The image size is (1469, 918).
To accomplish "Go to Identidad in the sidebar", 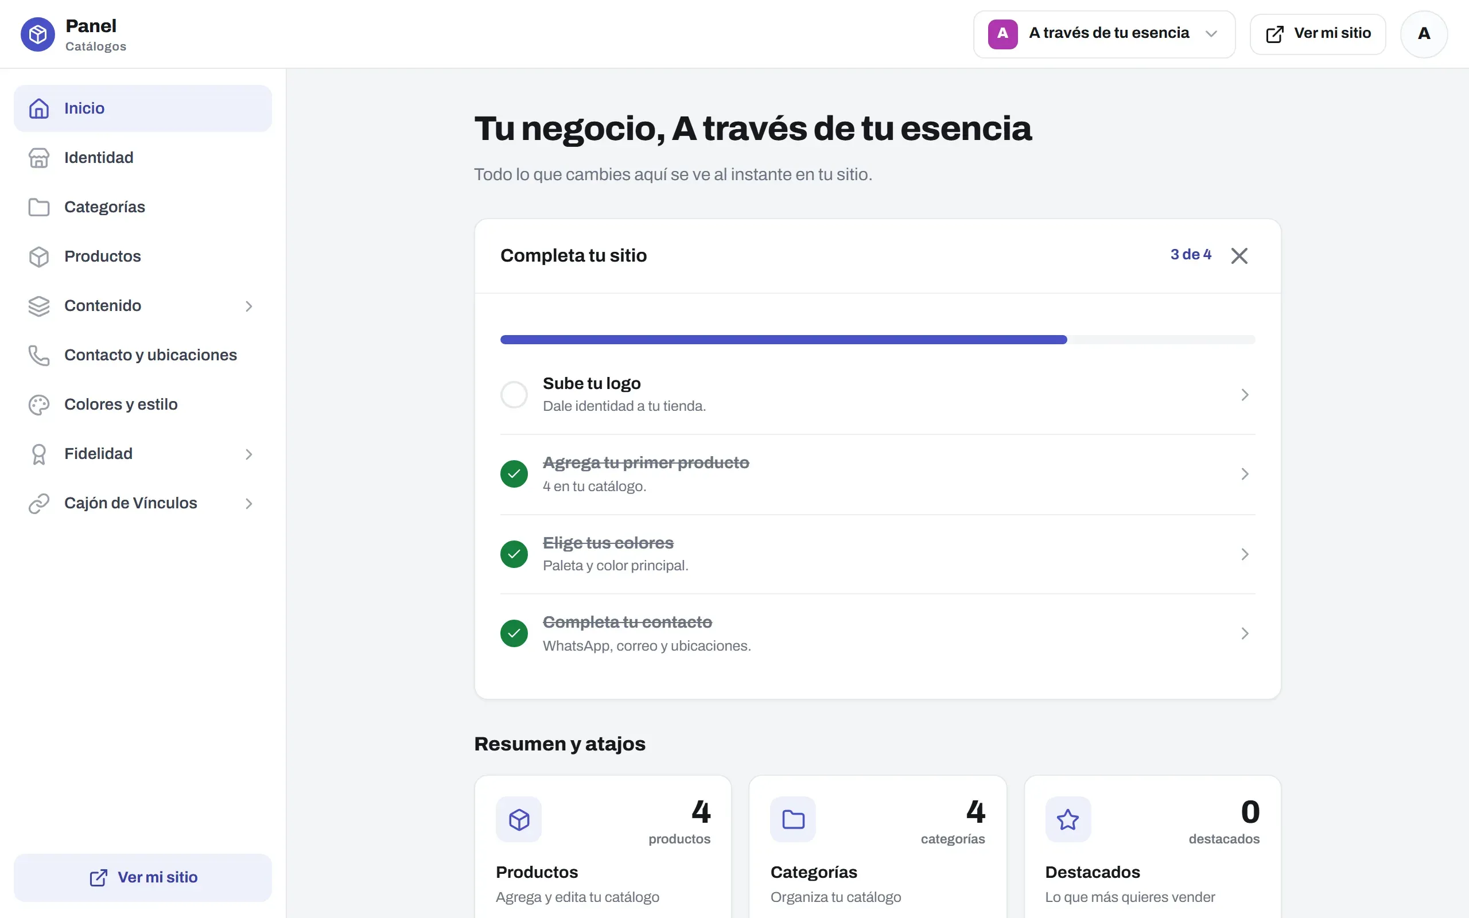I will [x=143, y=158].
